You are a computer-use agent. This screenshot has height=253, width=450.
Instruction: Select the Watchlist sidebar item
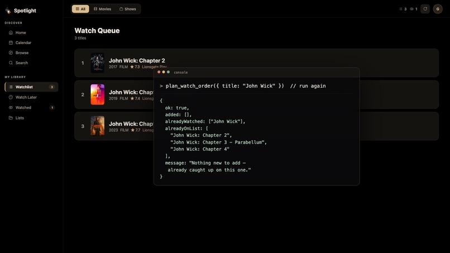[x=31, y=87]
